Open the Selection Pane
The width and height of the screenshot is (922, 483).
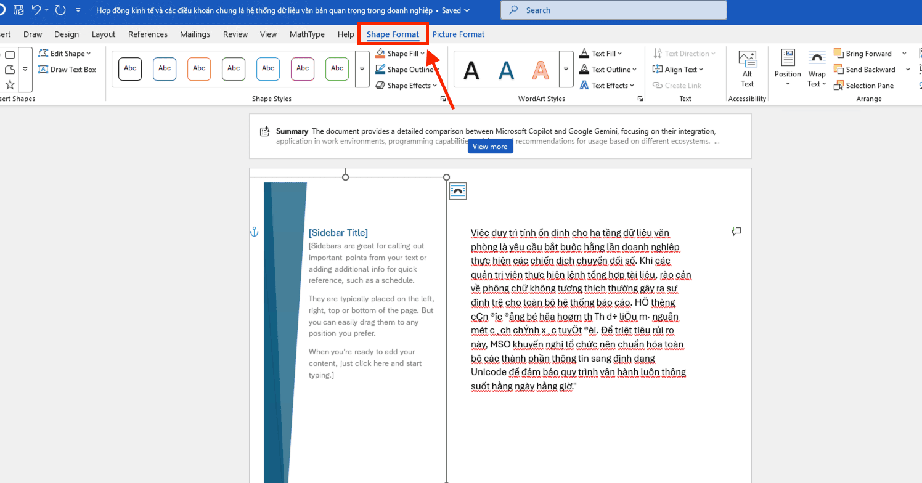tap(863, 86)
